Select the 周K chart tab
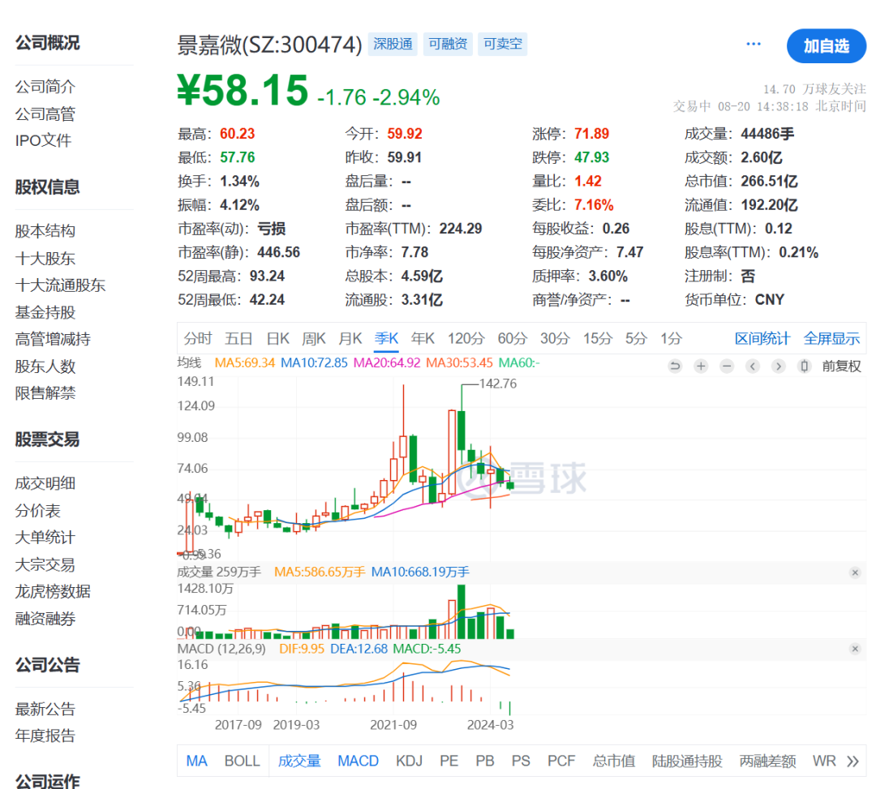876x789 pixels. 313,338
